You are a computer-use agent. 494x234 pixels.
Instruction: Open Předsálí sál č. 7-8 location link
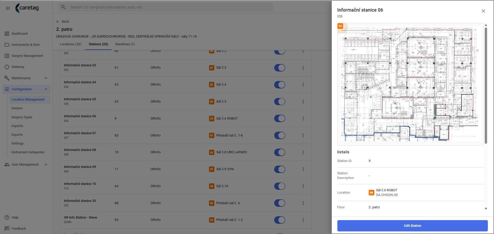point(229,136)
